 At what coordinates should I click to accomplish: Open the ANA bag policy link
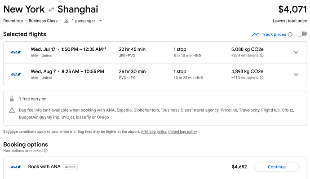[x=154, y=131]
